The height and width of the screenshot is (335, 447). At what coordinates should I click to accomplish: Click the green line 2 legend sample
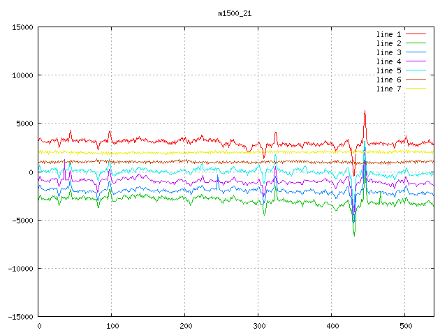[x=416, y=43]
